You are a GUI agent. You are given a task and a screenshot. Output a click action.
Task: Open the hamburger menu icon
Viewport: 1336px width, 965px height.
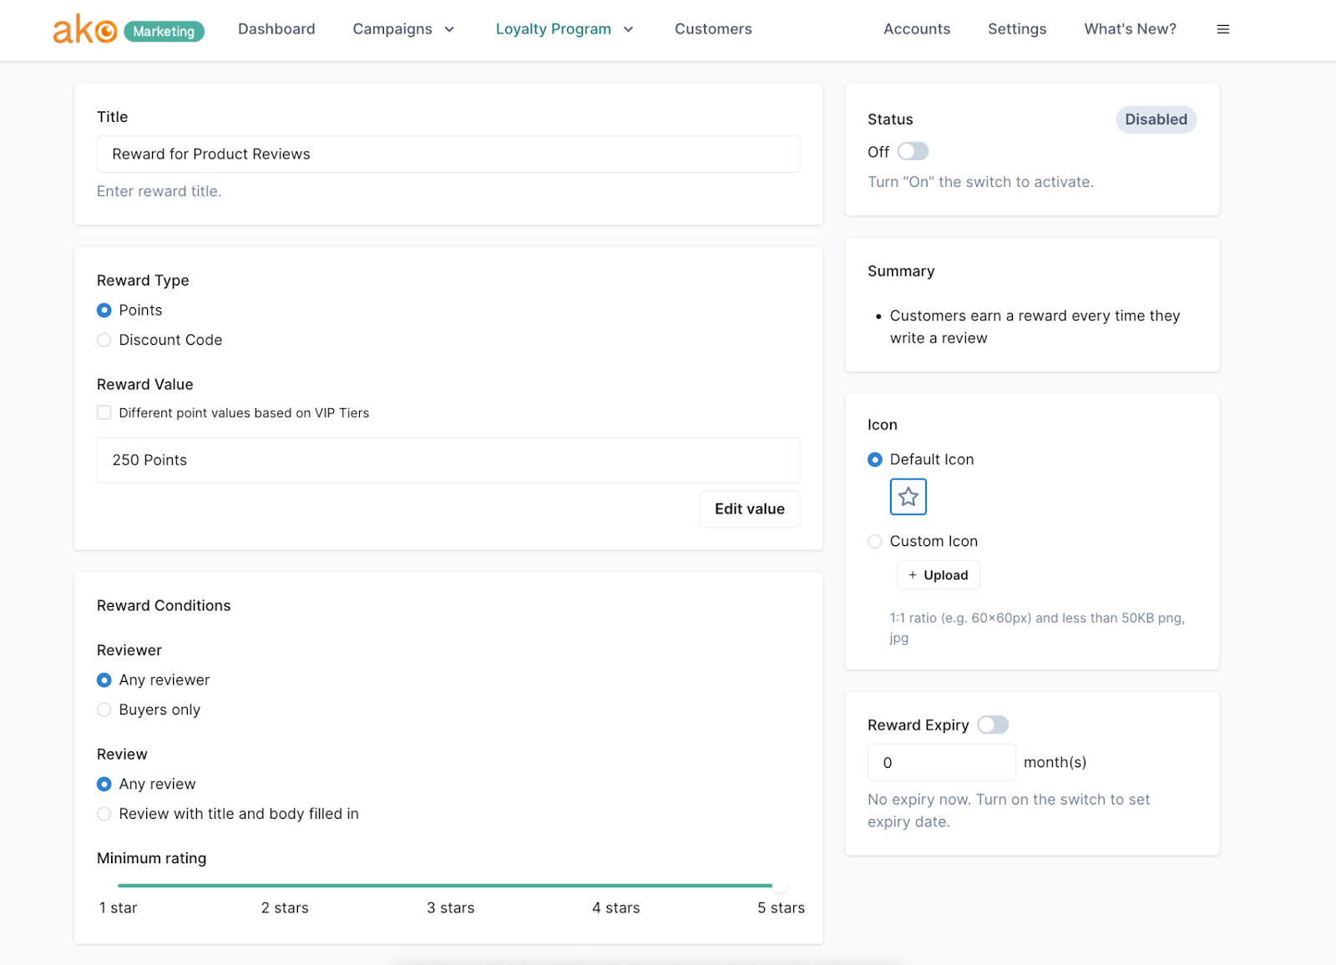click(x=1223, y=29)
